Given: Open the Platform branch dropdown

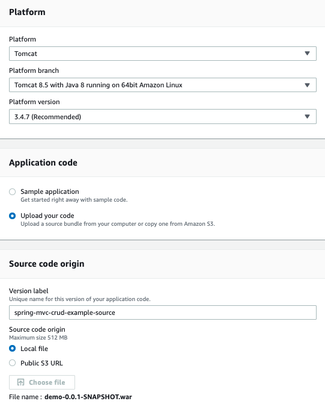Looking at the screenshot, I should [162, 85].
